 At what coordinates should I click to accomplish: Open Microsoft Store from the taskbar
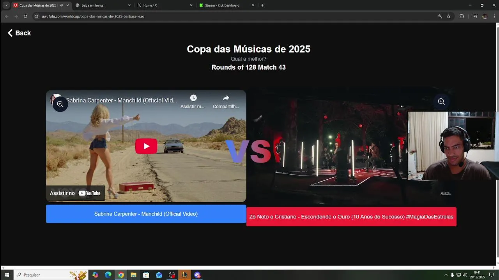(x=146, y=275)
